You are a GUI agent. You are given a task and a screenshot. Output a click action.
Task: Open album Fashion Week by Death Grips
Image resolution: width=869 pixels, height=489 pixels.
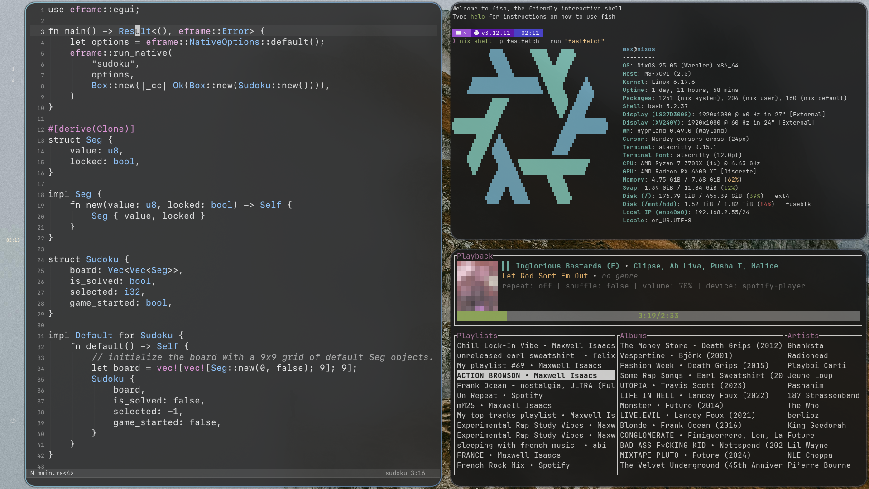701,365
